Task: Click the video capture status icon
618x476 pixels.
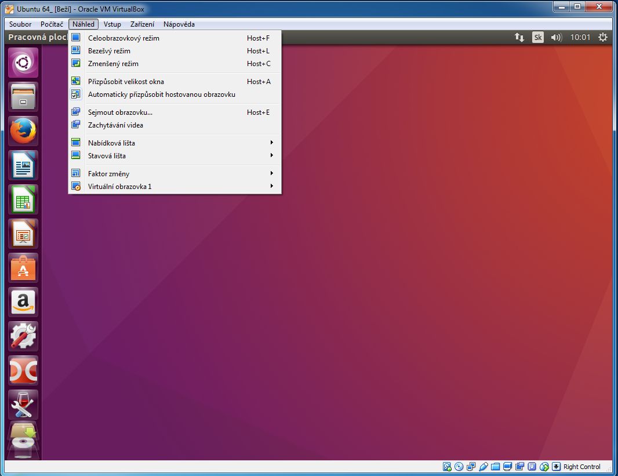Action: 520,467
